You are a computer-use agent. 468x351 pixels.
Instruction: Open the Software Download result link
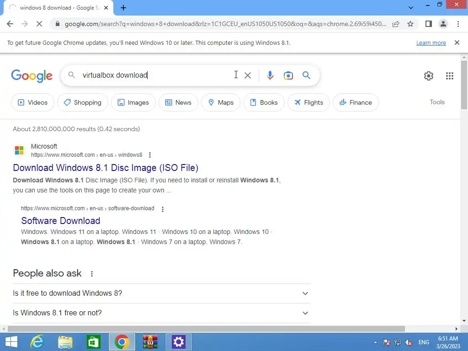pos(61,221)
